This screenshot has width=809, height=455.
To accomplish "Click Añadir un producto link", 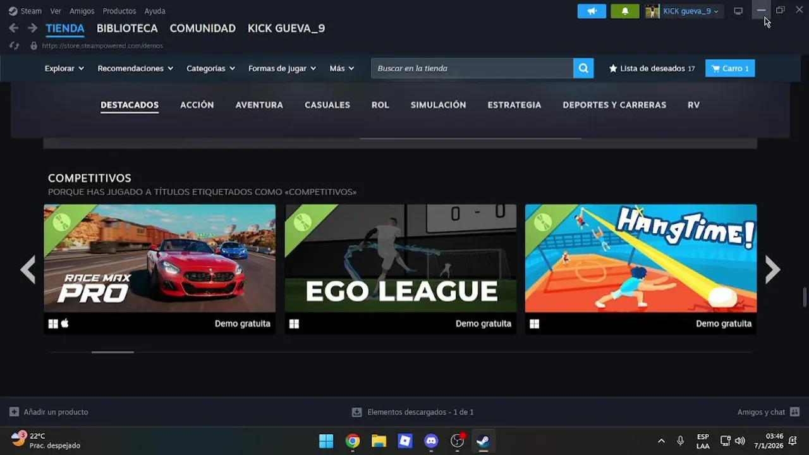I will pos(56,412).
